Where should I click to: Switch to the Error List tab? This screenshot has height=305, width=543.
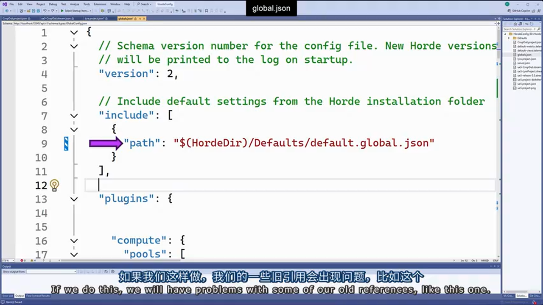point(7,296)
